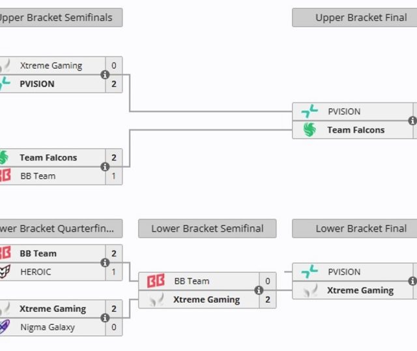The image size is (417, 351).
Task: Click the Lower Bracket Final header
Action: click(360, 229)
